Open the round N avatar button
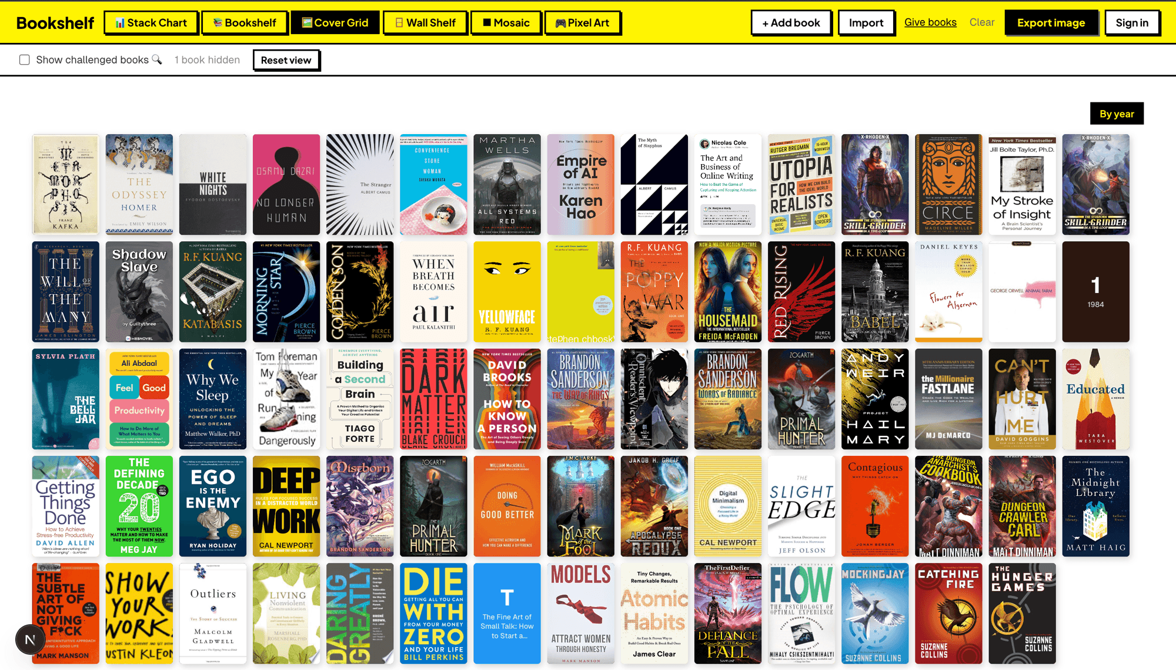 pyautogui.click(x=30, y=639)
